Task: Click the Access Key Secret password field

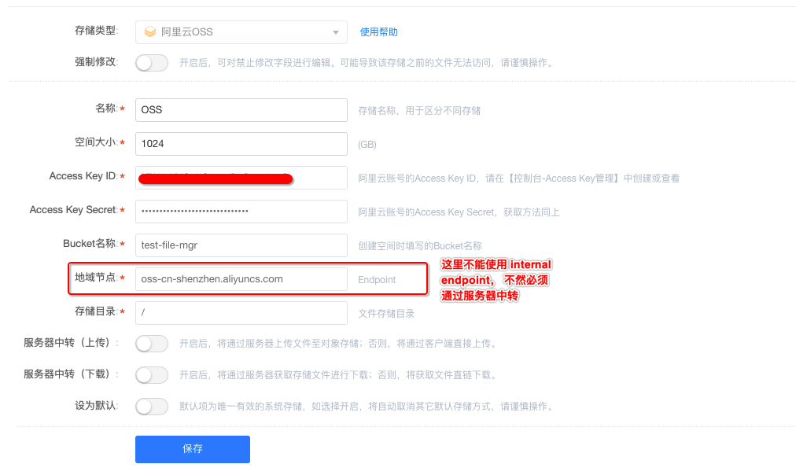Action: tap(241, 211)
